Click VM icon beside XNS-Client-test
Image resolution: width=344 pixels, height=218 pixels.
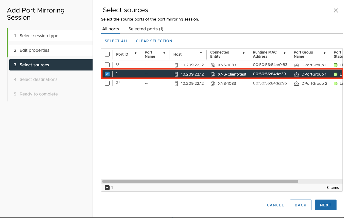[213, 74]
